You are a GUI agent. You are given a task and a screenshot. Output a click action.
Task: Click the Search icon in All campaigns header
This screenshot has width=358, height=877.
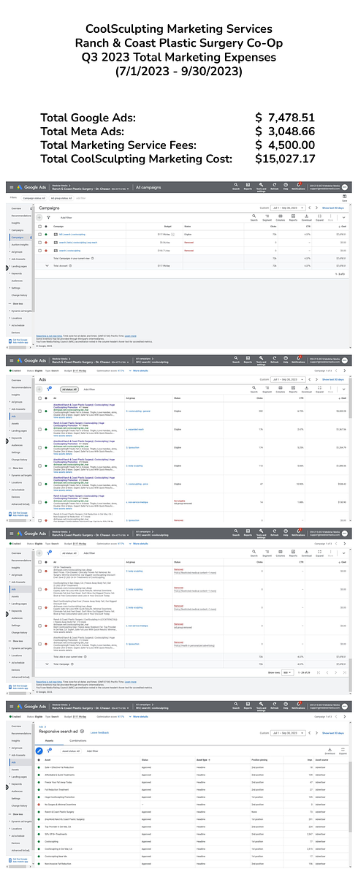pyautogui.click(x=236, y=186)
